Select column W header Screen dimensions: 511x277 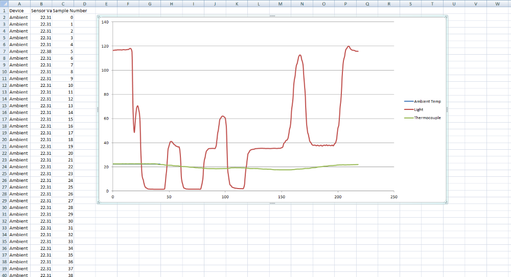tap(497, 3)
